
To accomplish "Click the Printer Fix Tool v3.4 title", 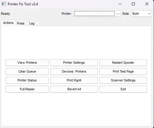I will (x=23, y=4).
